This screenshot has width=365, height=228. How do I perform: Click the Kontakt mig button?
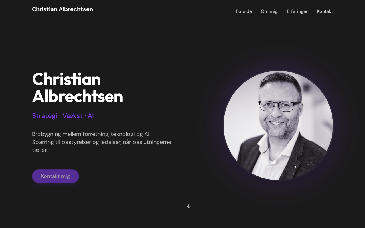(x=55, y=176)
